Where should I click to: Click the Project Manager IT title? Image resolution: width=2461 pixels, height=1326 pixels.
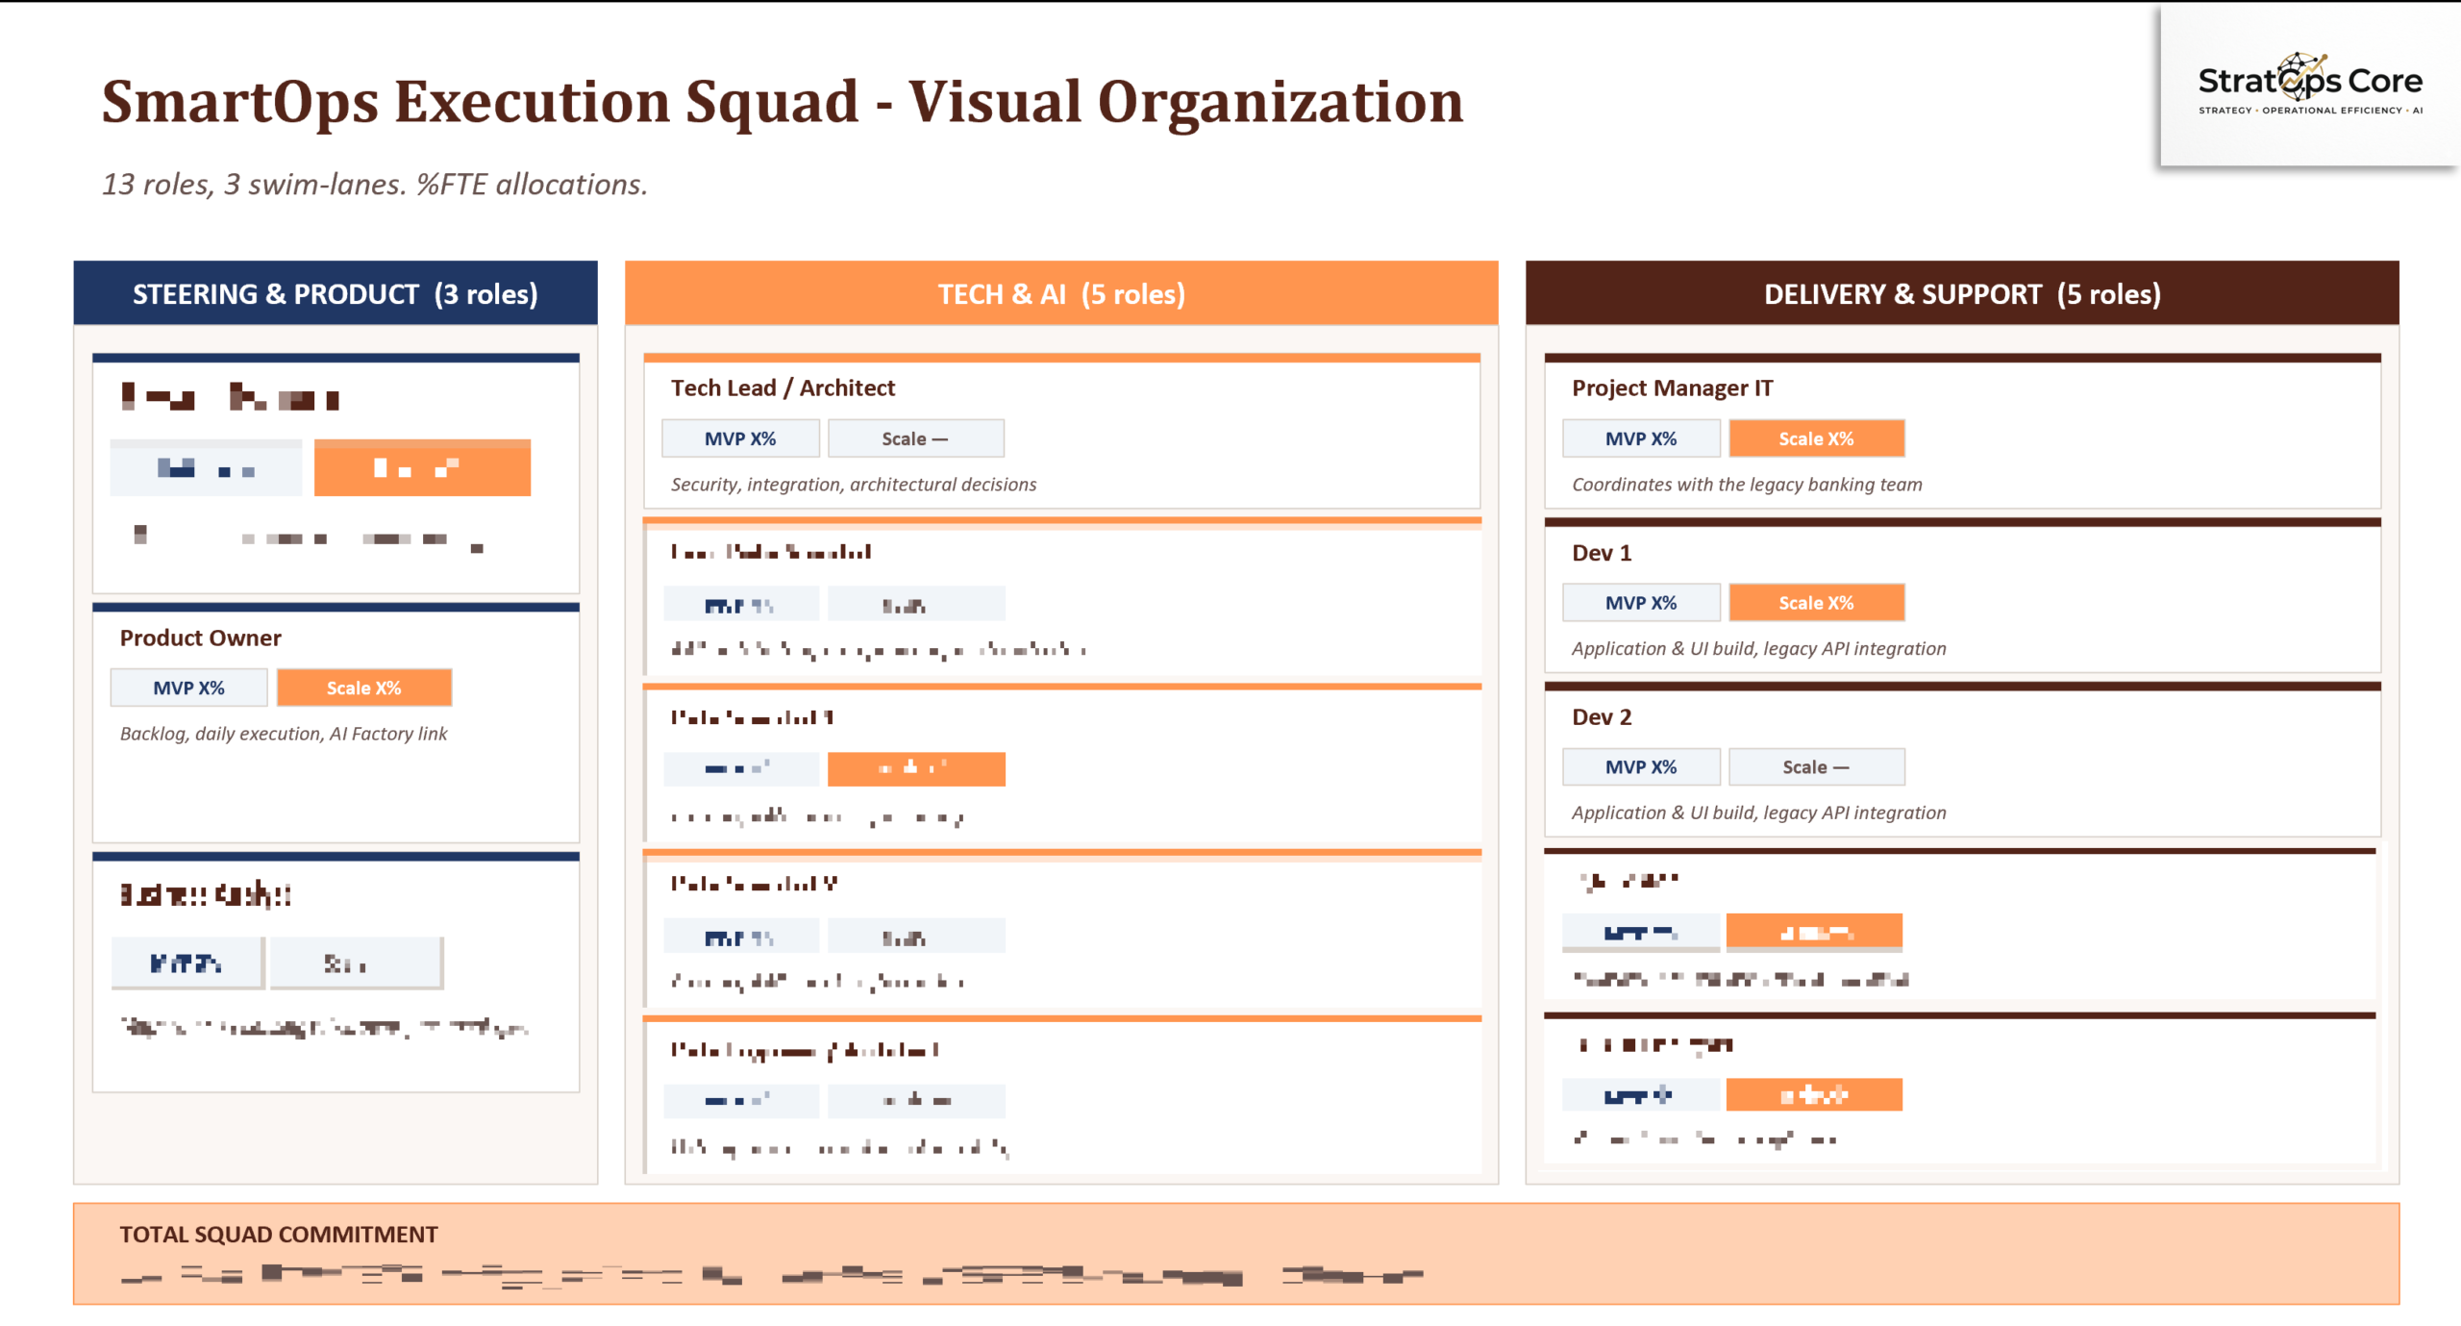pyautogui.click(x=1672, y=388)
